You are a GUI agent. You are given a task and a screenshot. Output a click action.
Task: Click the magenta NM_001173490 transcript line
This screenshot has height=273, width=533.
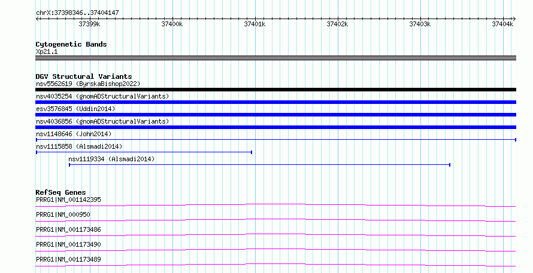[275, 250]
